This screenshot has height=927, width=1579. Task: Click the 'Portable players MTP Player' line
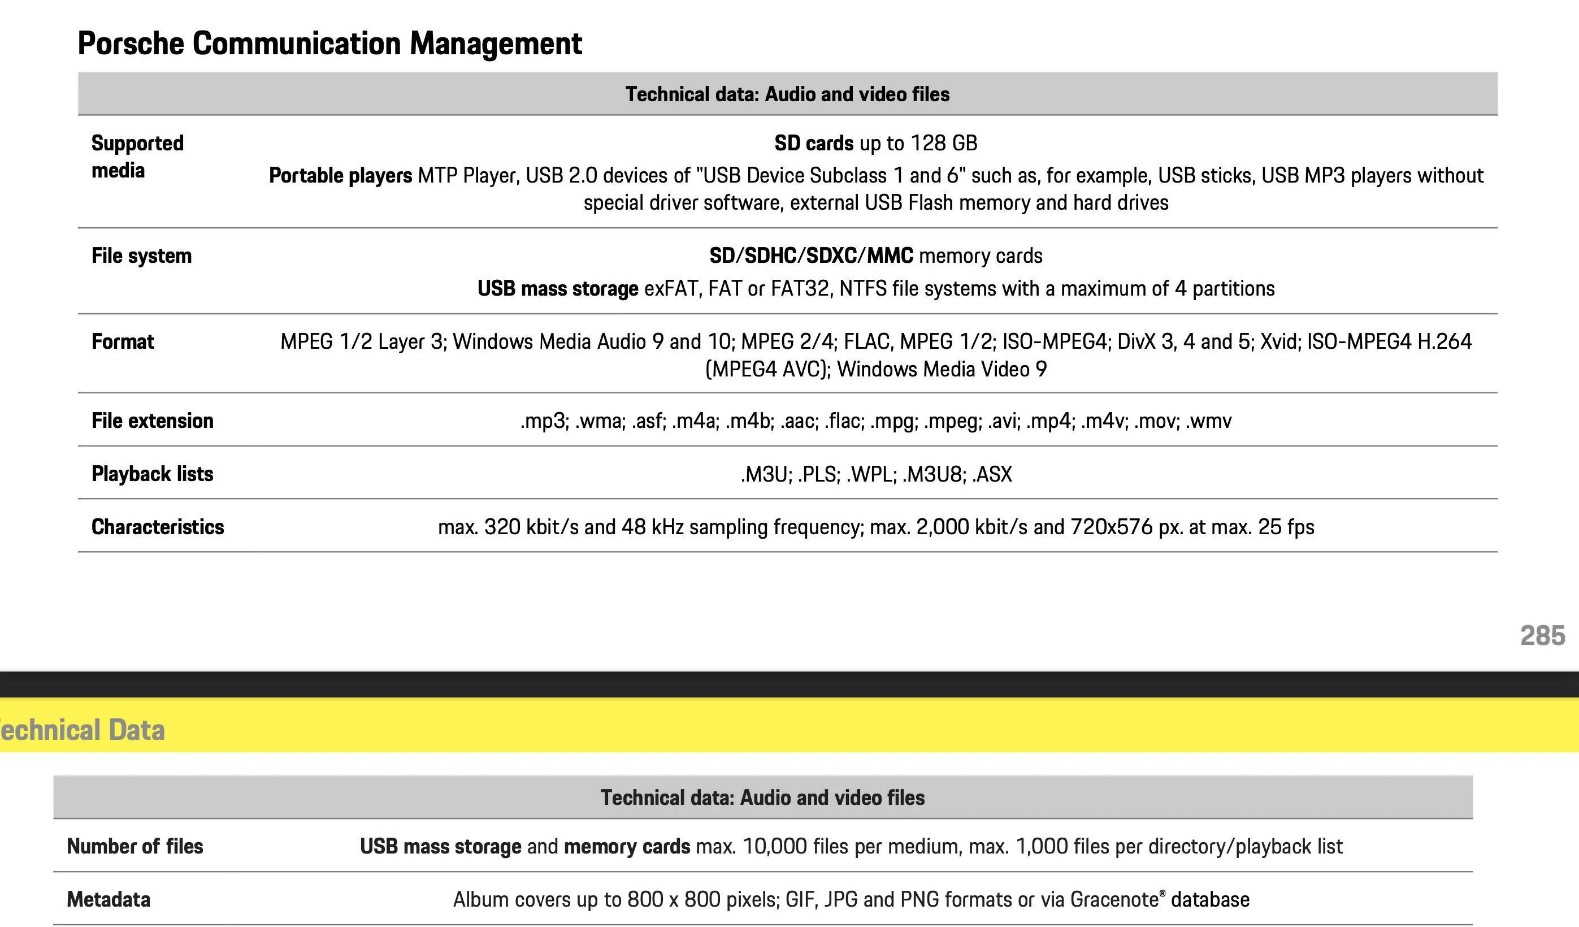click(876, 175)
